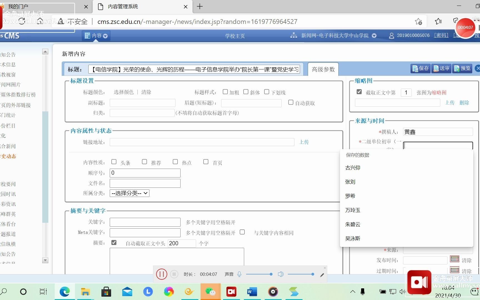480x300 pixels.
Task: Click the recorder speaker volume icon
Action: coord(281,274)
